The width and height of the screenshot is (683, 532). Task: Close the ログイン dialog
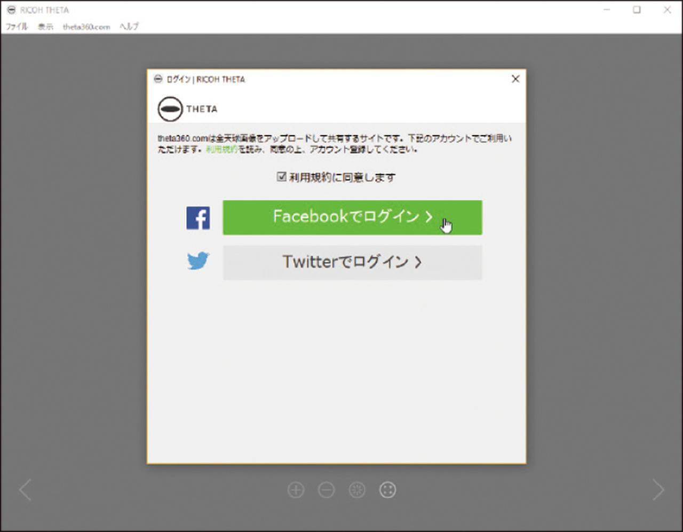[x=515, y=79]
